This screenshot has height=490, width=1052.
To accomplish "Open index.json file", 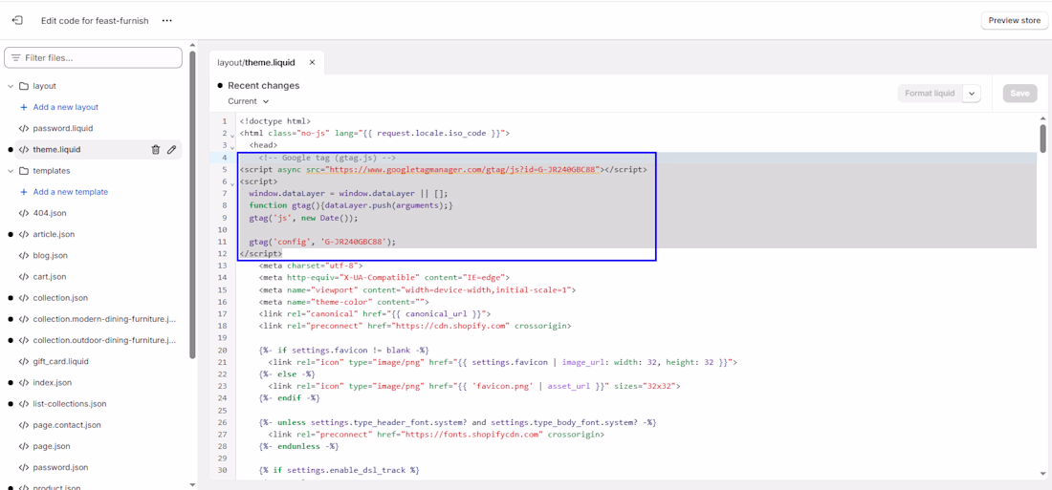I will 53,383.
